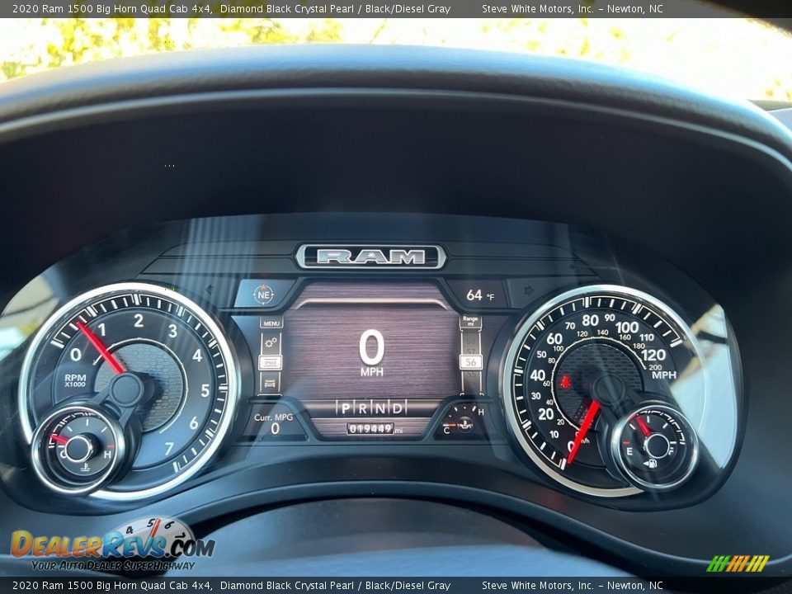
Task: Tap the Range mi label
Action: click(470, 321)
